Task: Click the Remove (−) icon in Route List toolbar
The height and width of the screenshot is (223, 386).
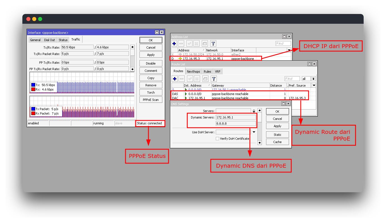Action: coord(182,79)
